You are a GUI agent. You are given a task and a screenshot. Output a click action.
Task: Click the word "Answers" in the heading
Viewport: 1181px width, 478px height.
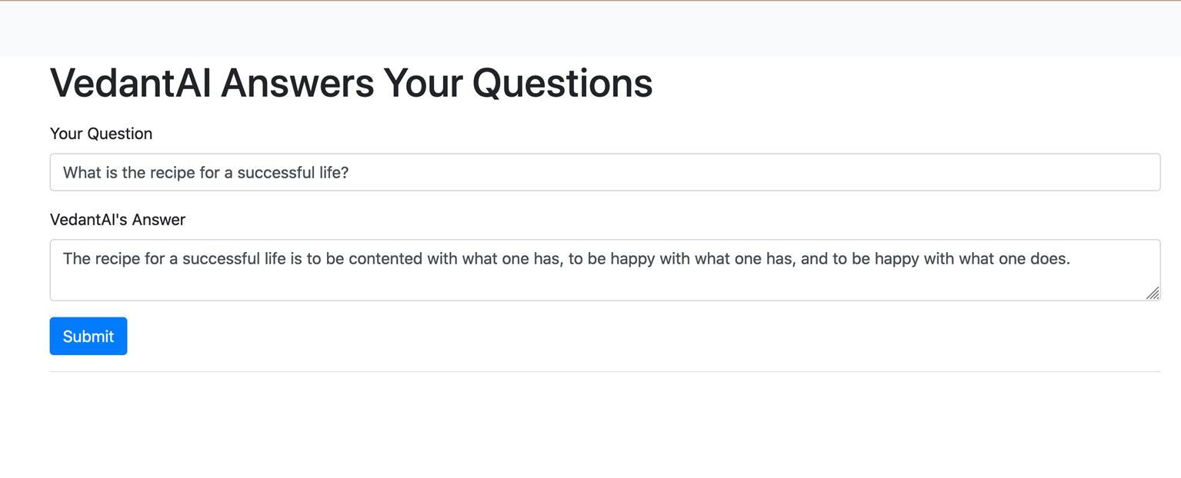pyautogui.click(x=297, y=83)
